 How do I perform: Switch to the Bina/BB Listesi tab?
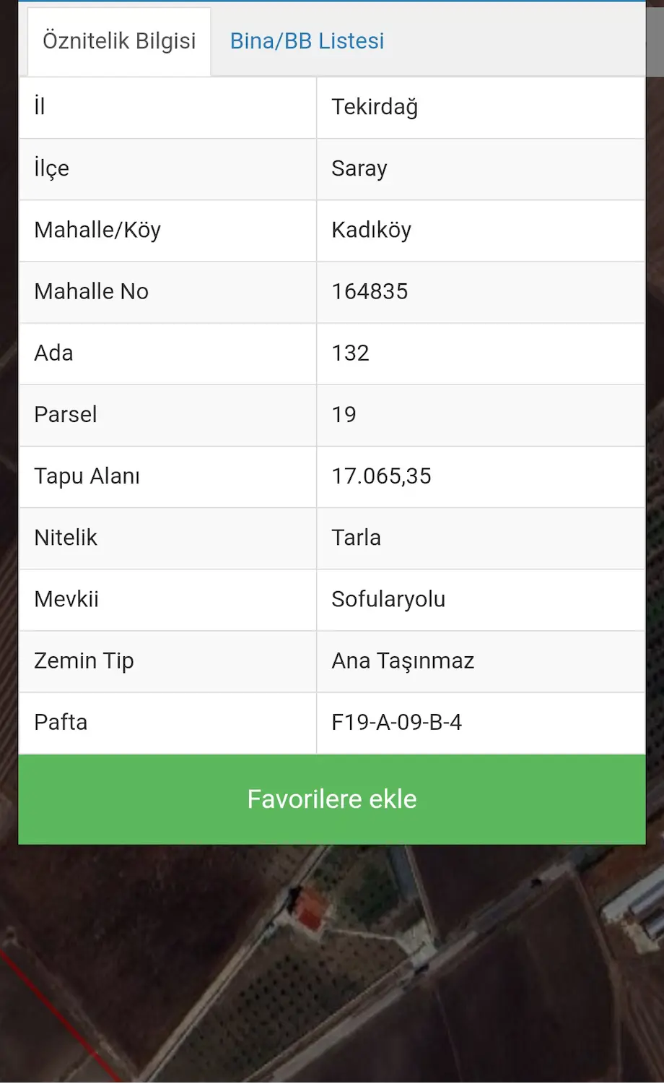click(307, 41)
